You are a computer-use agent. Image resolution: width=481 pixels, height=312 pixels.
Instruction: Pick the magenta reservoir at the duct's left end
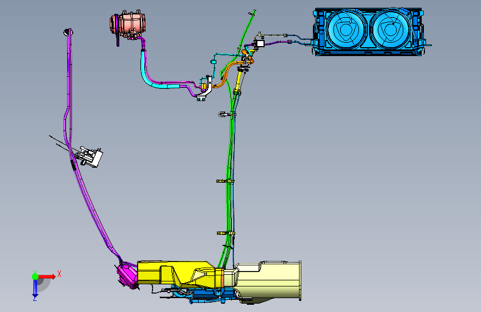[x=127, y=276]
